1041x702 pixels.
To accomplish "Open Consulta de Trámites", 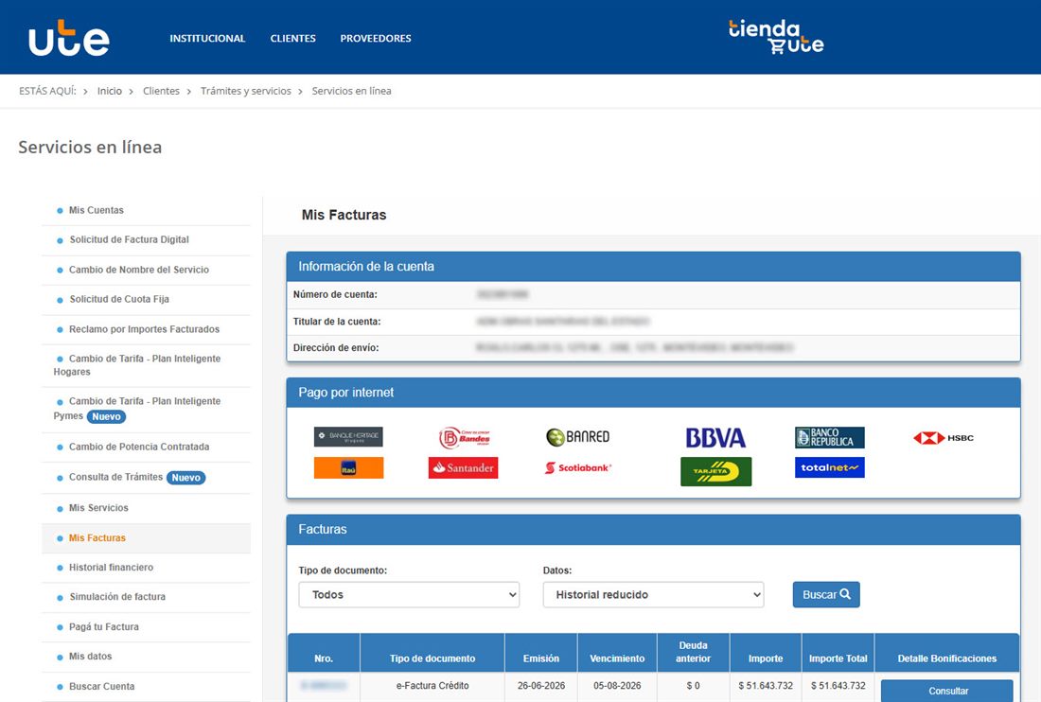I will 115,477.
